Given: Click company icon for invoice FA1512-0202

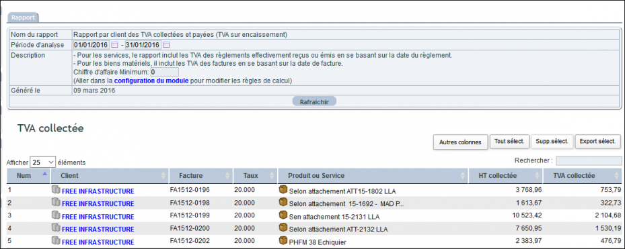Looking at the screenshot, I should [x=56, y=241].
